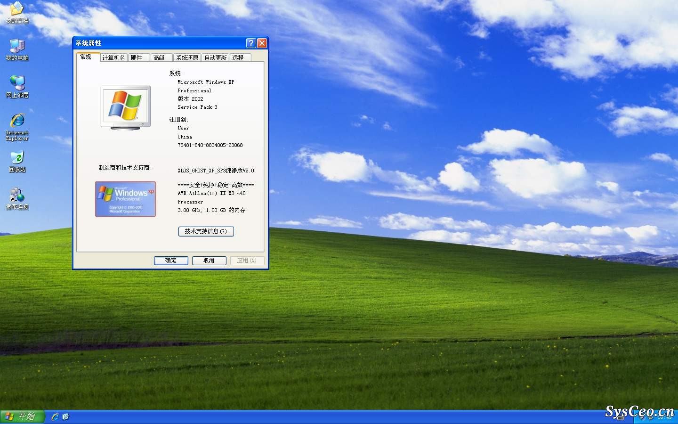Confirm with the 确定 button
Viewport: 678px width, 424px height.
171,261
